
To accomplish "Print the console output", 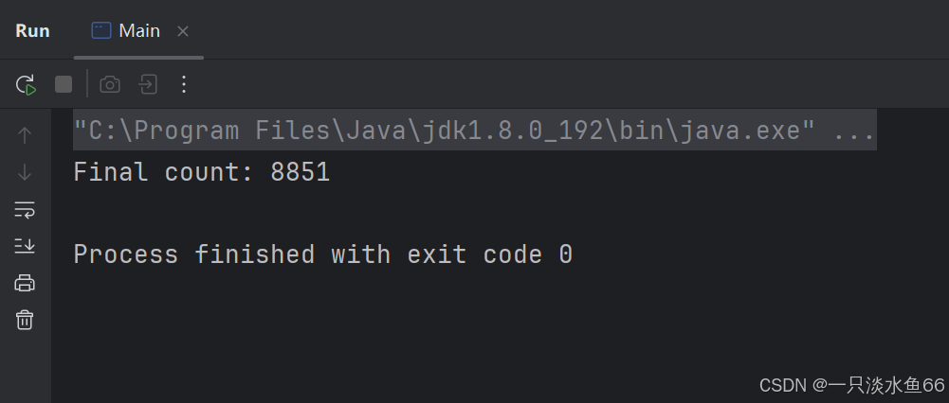I will [x=25, y=283].
